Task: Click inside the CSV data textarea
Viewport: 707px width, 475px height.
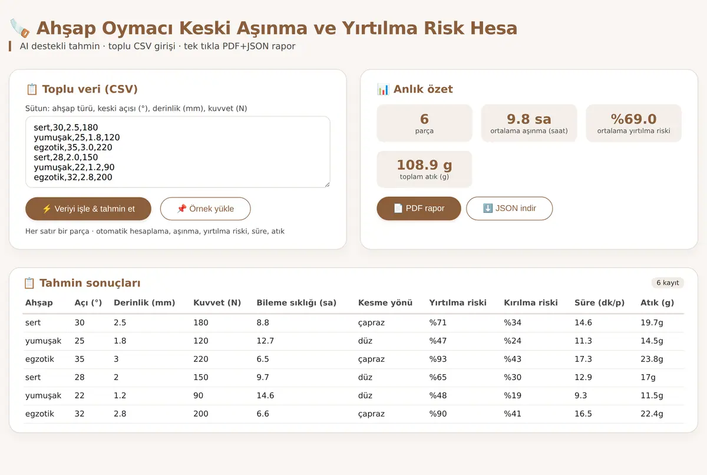Action: pos(177,152)
